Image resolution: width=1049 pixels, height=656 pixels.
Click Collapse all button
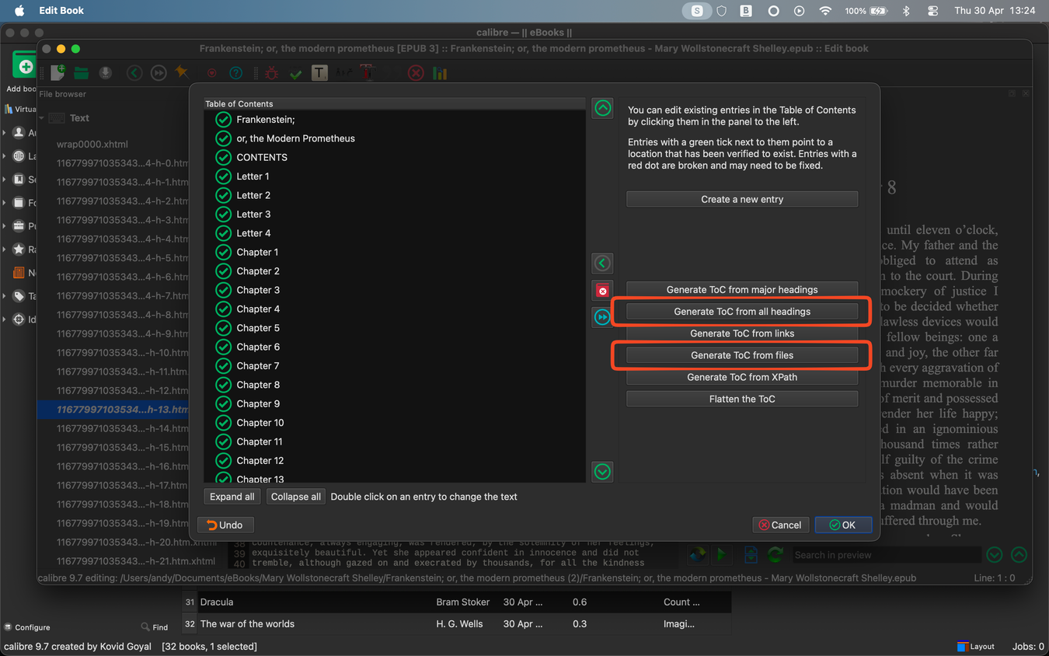295,497
